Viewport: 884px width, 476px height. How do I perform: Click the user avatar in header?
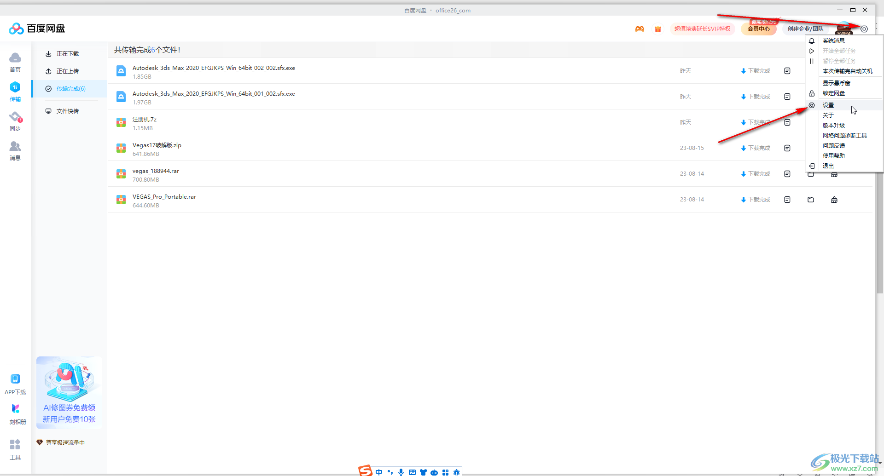point(844,28)
